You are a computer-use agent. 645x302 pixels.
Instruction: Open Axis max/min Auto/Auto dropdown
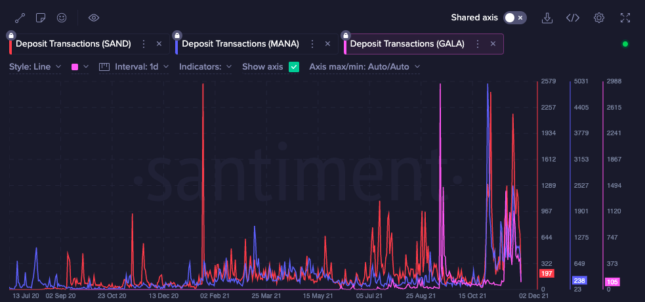point(364,67)
